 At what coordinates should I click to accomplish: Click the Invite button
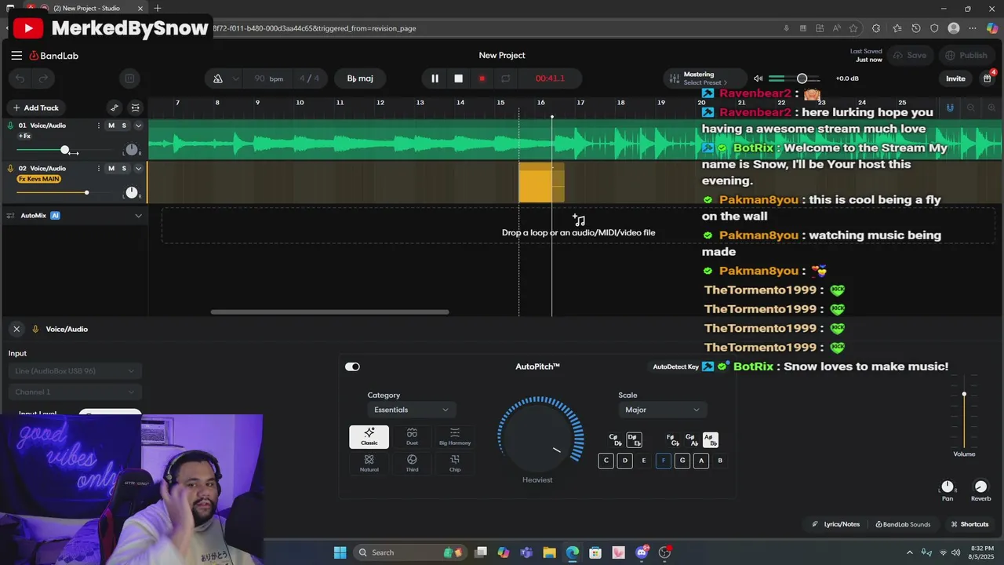[955, 78]
